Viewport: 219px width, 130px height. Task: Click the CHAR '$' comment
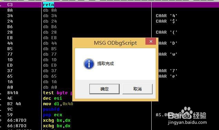166,21
